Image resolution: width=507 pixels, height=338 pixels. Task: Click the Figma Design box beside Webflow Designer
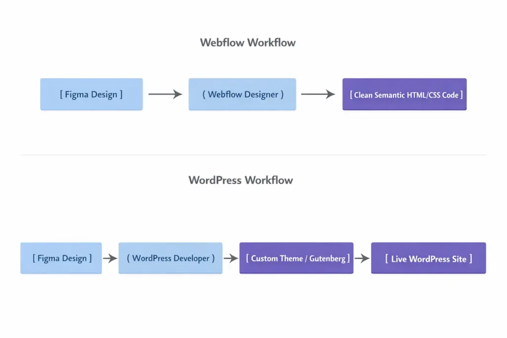tap(92, 94)
